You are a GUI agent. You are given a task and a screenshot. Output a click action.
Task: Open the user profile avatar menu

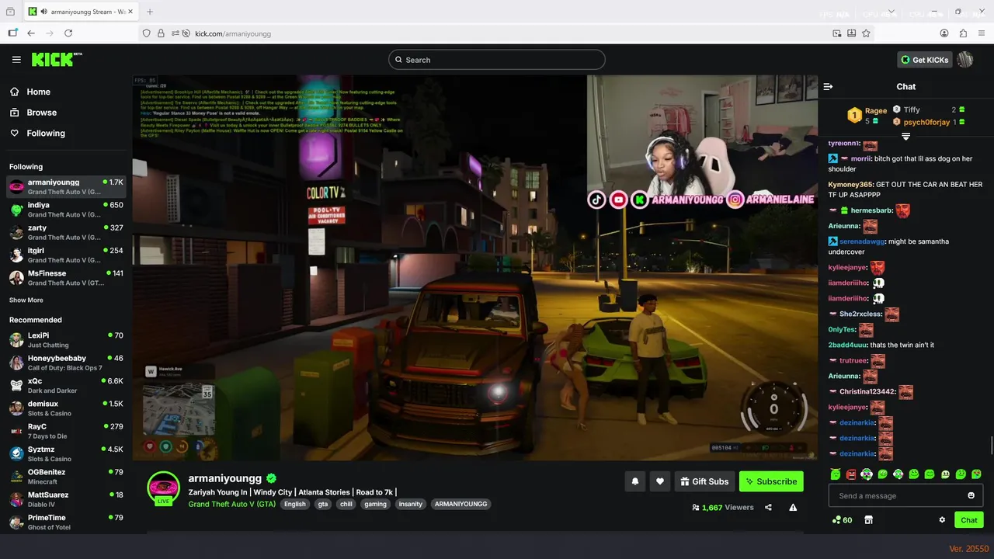(965, 60)
